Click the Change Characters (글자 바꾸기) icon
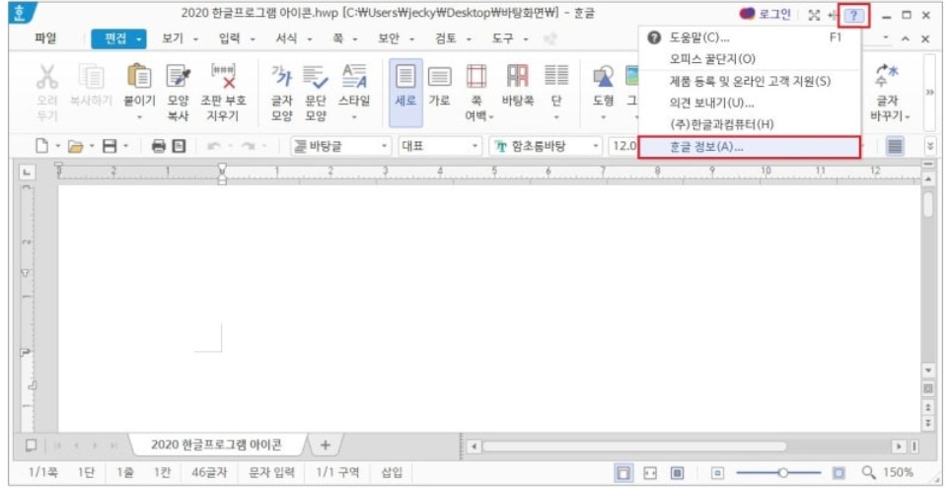Screen dimensions: 946x488 [886, 76]
